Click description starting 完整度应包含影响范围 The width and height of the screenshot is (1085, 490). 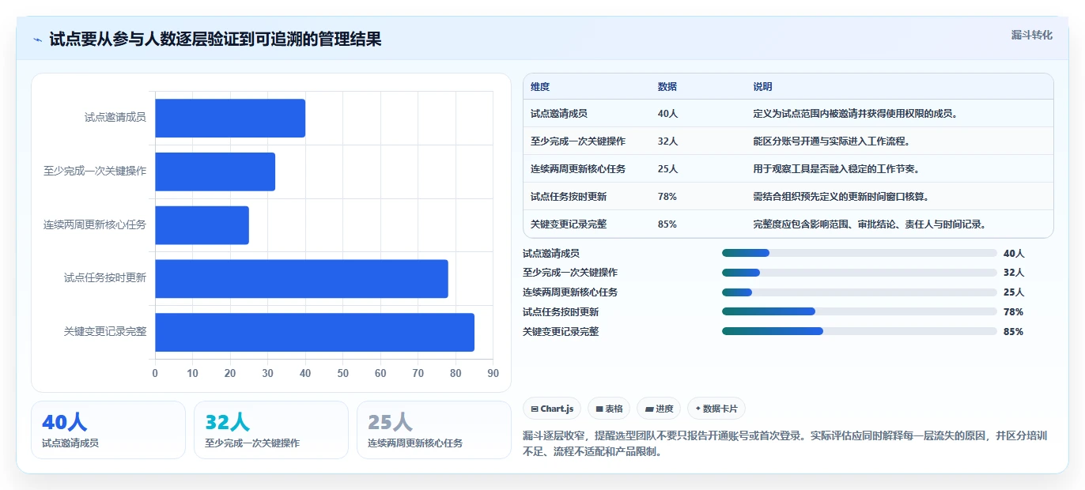click(870, 224)
